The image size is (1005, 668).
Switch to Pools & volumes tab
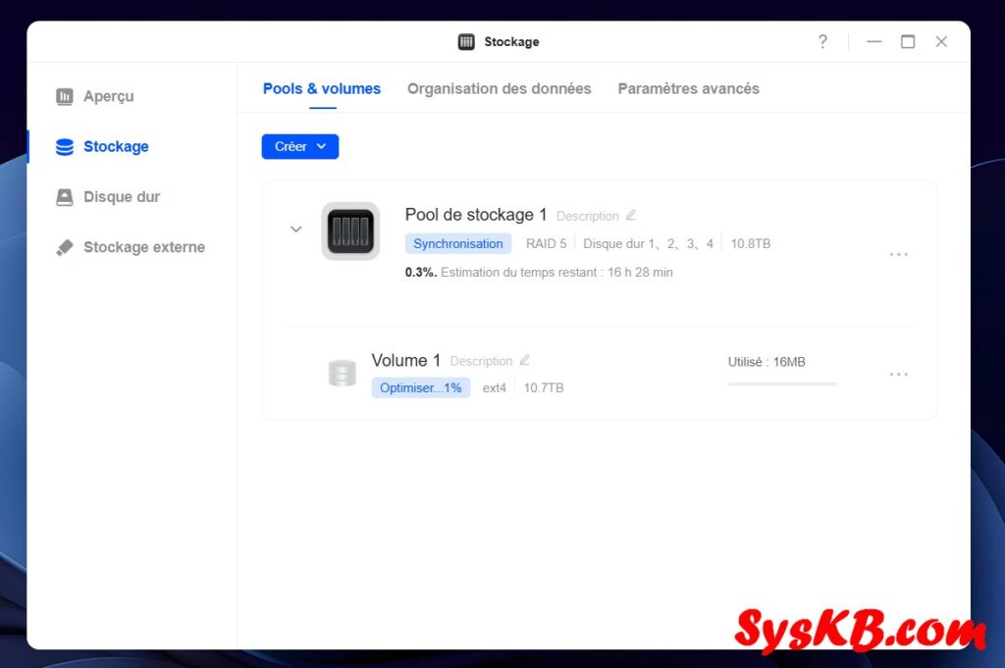(x=322, y=89)
